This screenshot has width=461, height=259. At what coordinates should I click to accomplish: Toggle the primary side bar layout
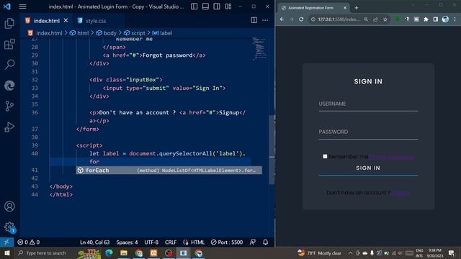pyautogui.click(x=194, y=6)
